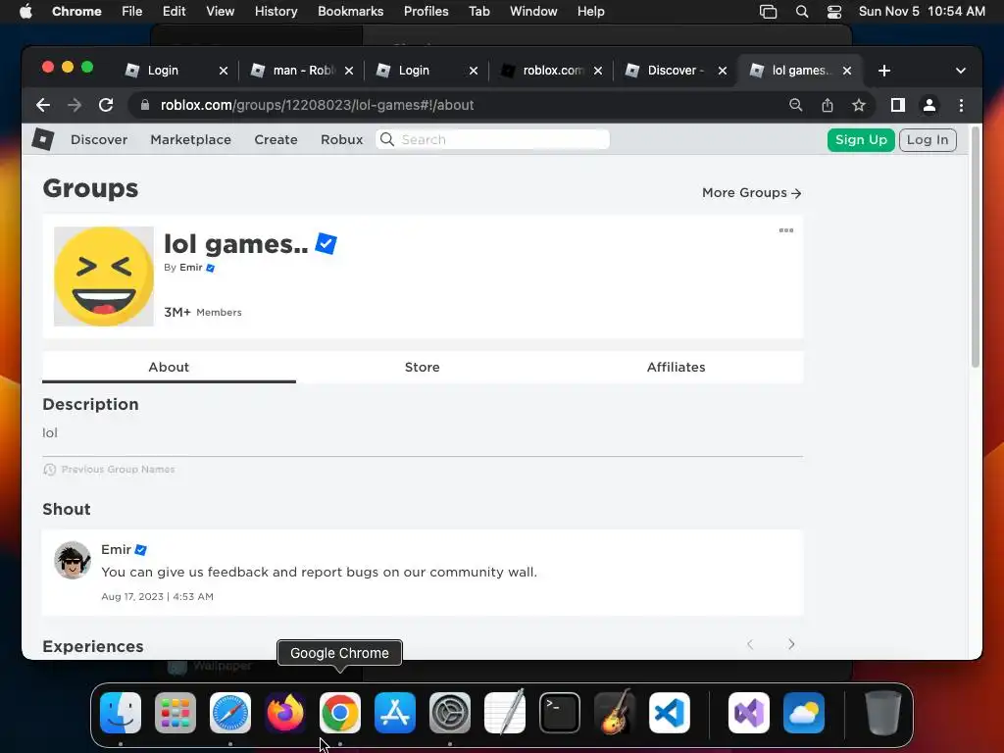Close the 'lol games..' browser tab

click(847, 71)
